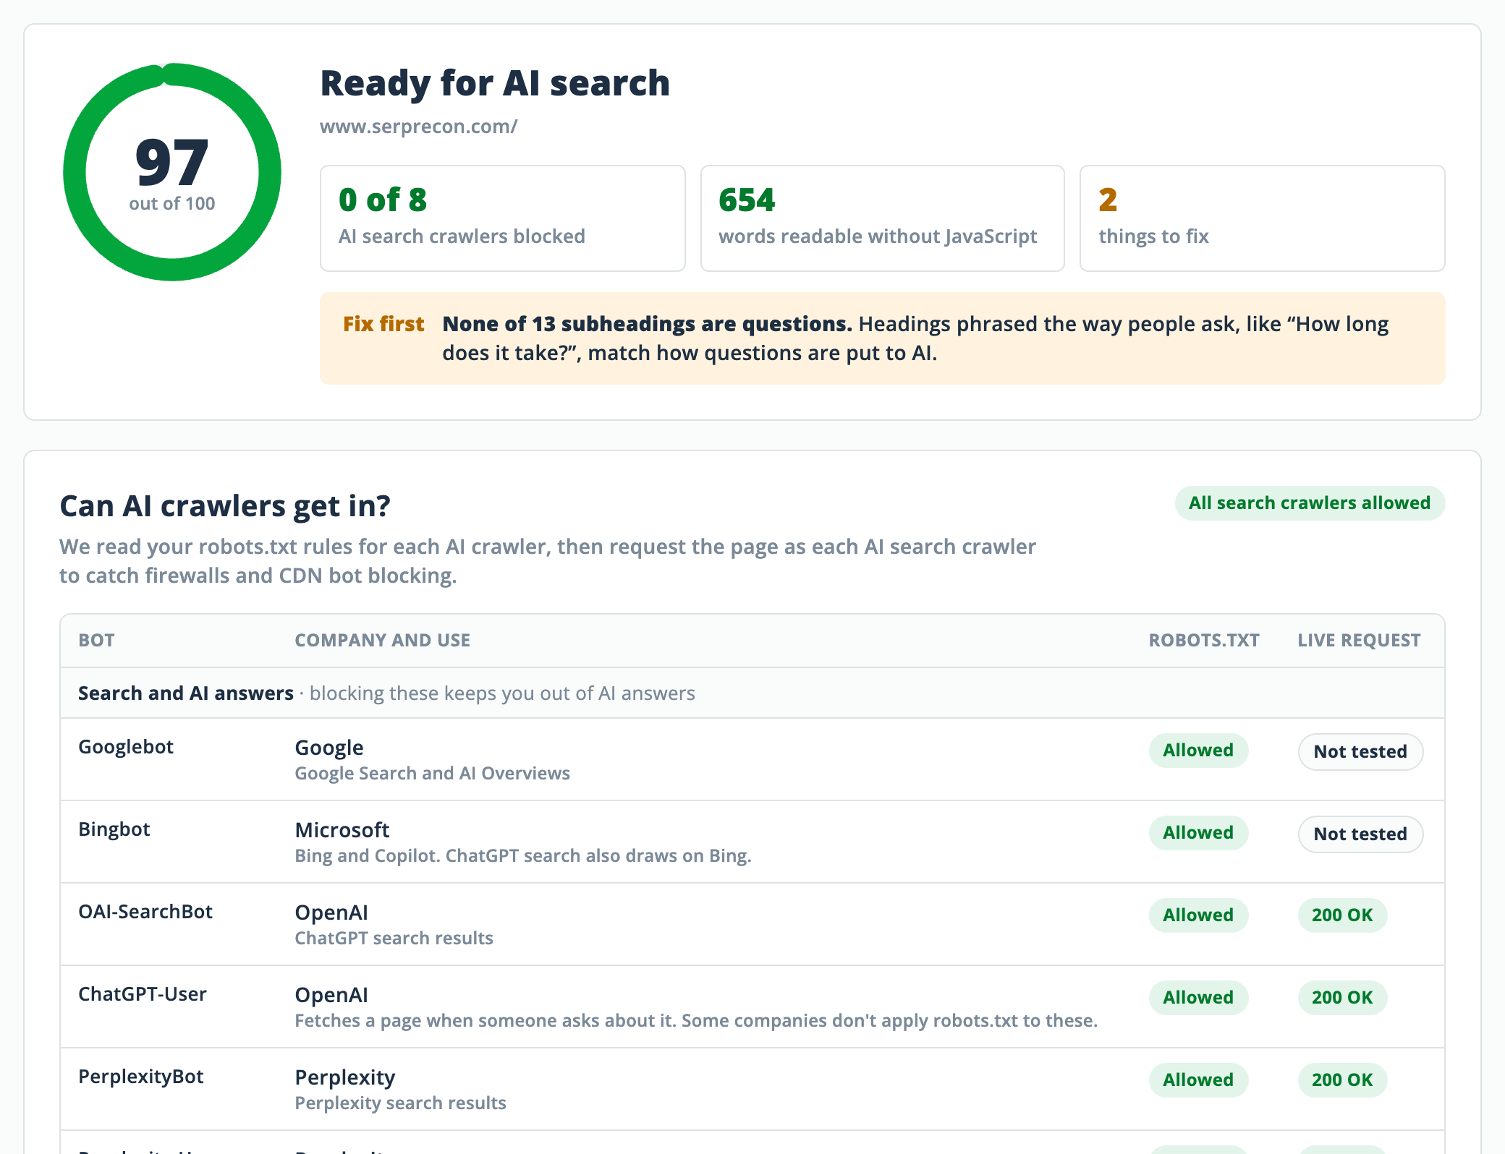Click 'Perplexity search results' description
The height and width of the screenshot is (1154, 1505).
click(400, 1103)
